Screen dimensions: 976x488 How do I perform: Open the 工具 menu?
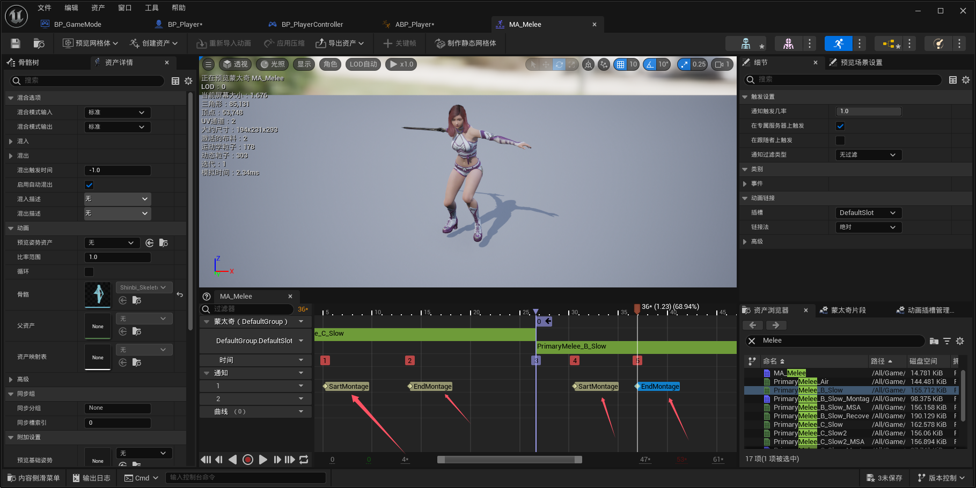(152, 8)
